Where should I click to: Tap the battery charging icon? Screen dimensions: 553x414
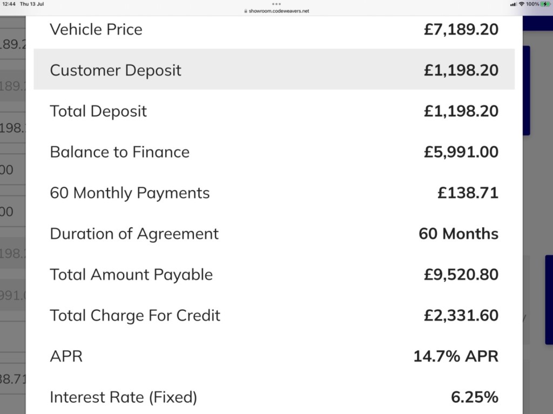tap(545, 4)
